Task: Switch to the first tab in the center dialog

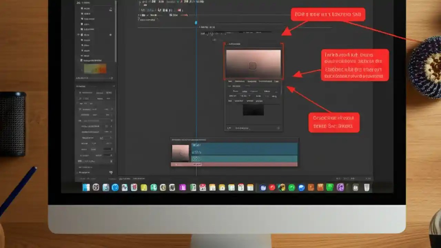Action: [230, 81]
